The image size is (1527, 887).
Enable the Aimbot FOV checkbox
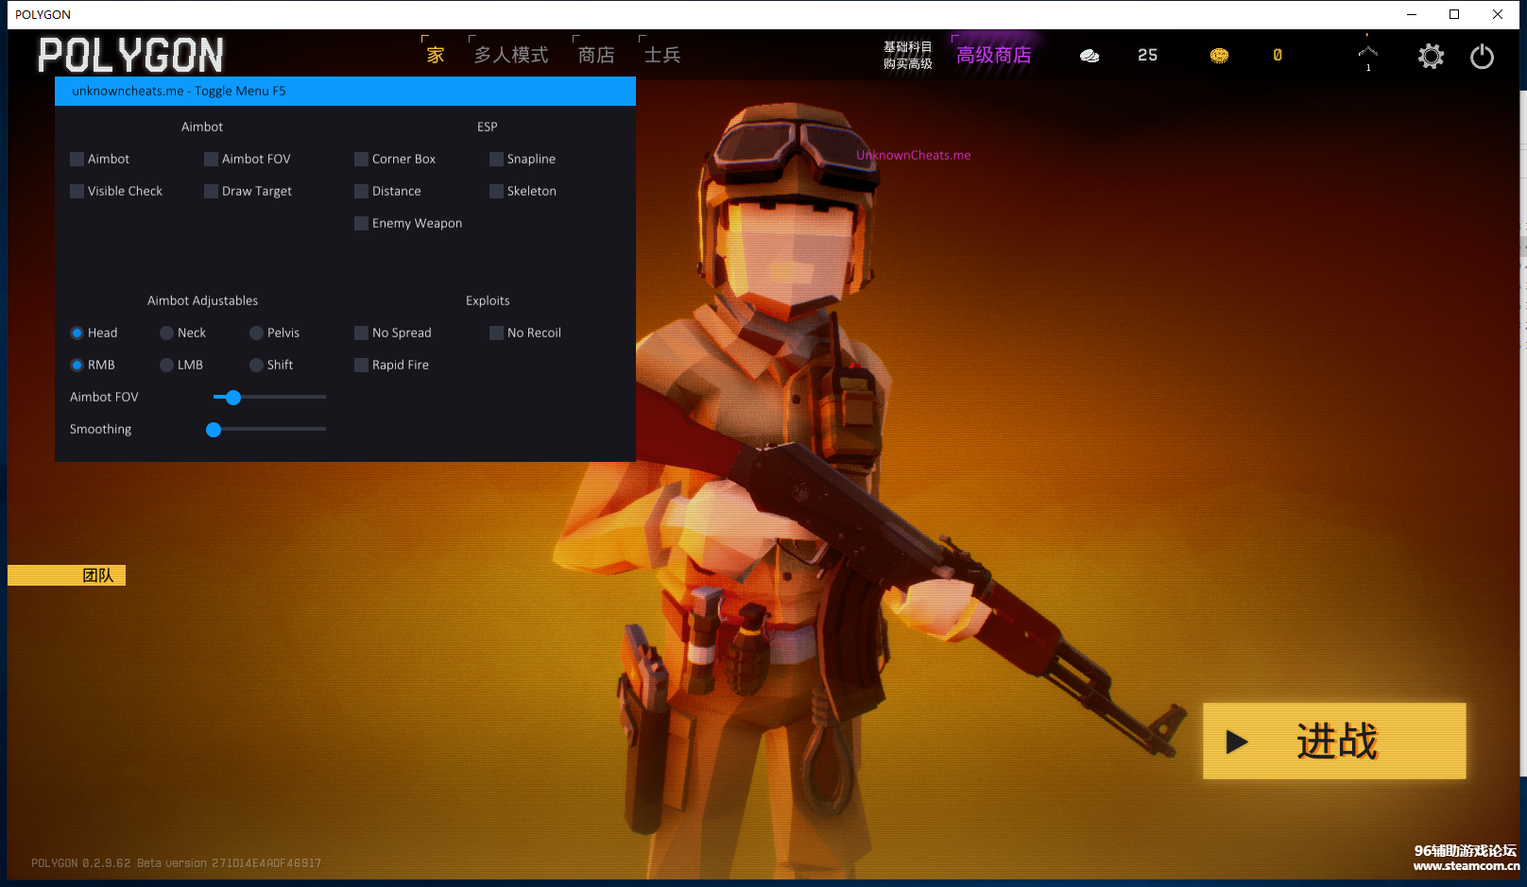coord(212,160)
